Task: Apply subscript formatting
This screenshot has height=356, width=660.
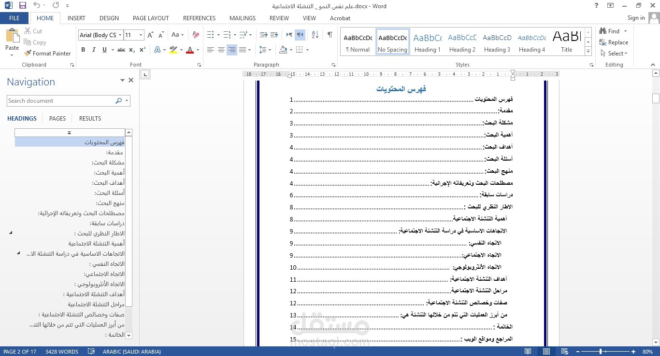Action: [x=131, y=50]
